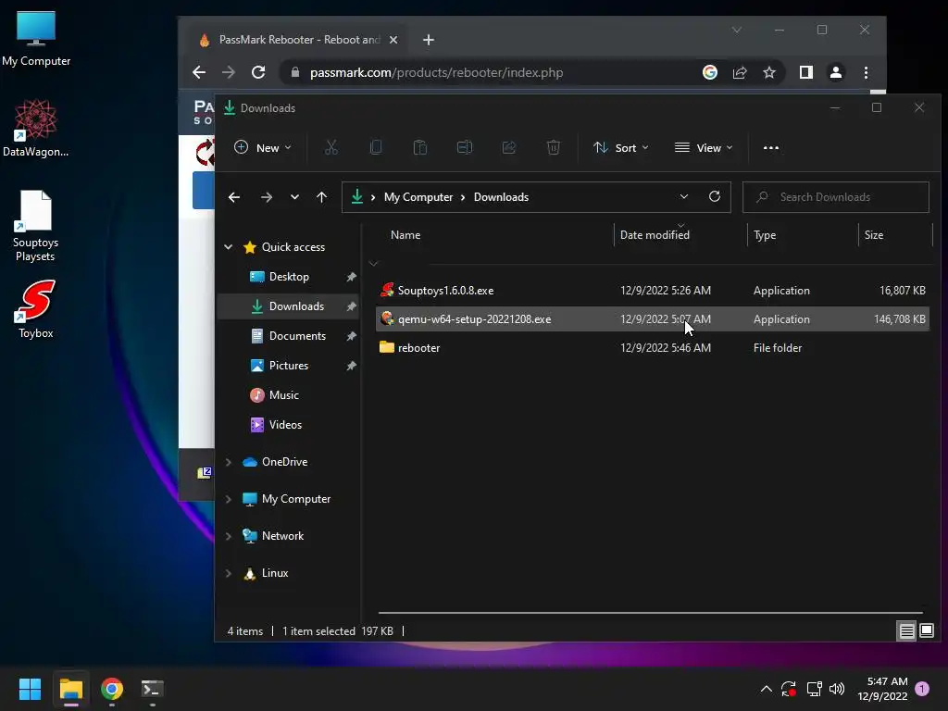Expand the Linux tree node

(x=229, y=573)
